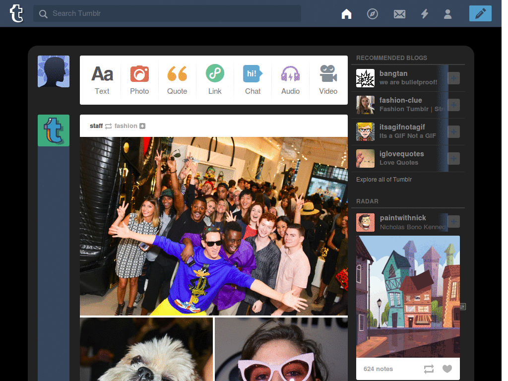The width and height of the screenshot is (508, 381).
Task: Open the Inbox envelope icon
Action: coord(399,14)
